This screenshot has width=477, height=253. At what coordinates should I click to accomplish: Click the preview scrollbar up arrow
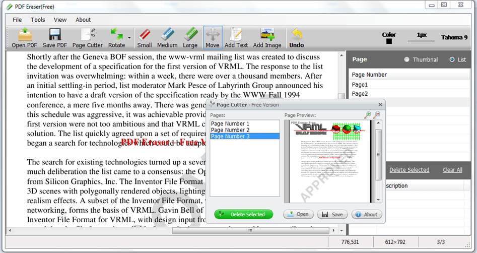[x=378, y=123]
